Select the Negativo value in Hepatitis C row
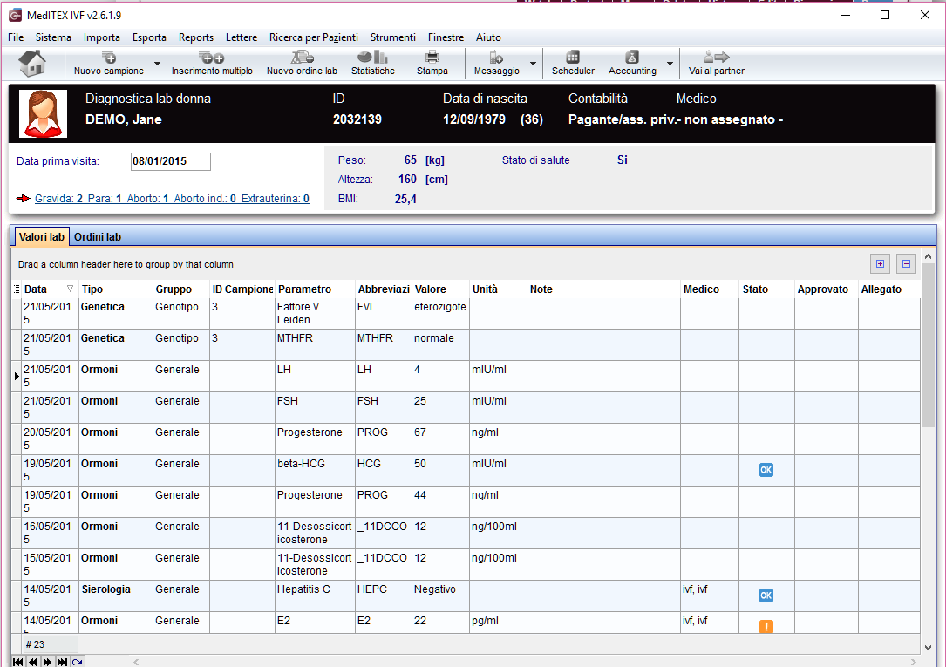 (440, 596)
